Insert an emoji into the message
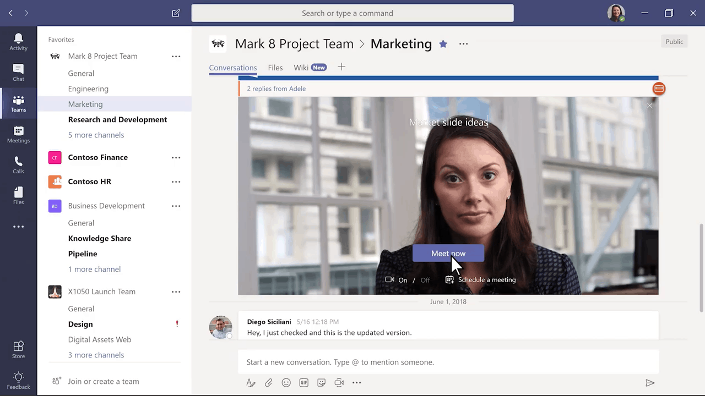This screenshot has height=396, width=705. click(x=286, y=382)
